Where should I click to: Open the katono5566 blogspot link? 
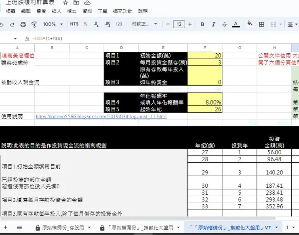[101, 116]
